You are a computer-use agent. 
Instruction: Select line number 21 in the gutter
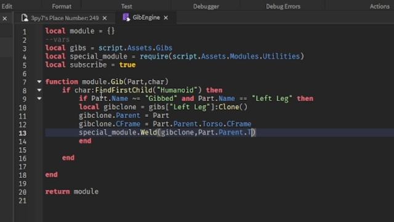pos(22,200)
